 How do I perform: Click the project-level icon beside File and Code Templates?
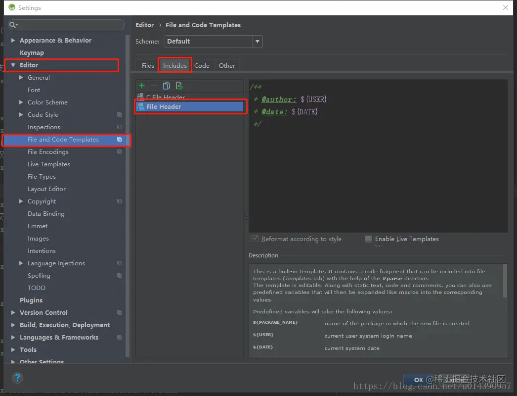pos(119,140)
